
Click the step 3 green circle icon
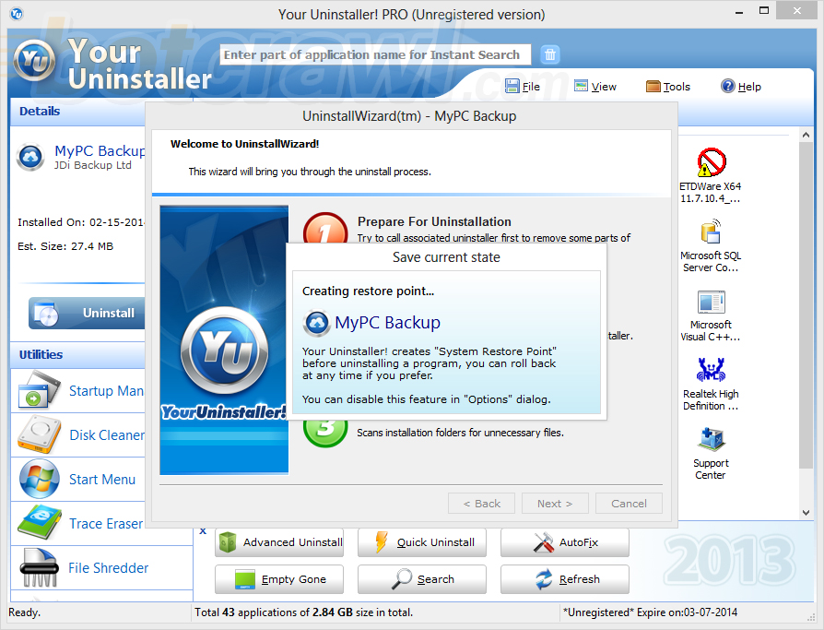pos(325,433)
